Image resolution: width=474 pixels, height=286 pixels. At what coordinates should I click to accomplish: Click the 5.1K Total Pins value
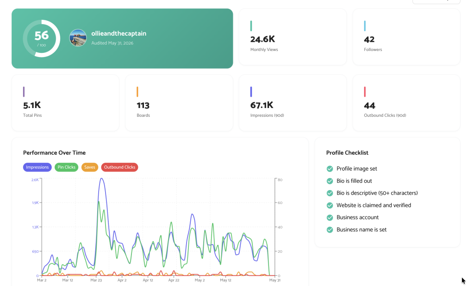[32, 105]
